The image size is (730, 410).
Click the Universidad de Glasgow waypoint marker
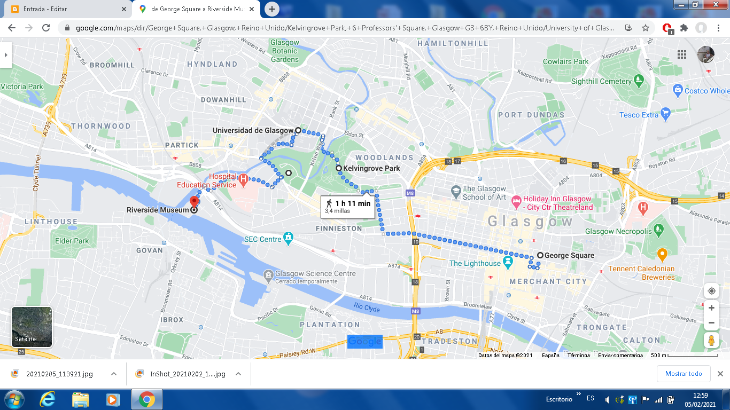click(x=298, y=130)
